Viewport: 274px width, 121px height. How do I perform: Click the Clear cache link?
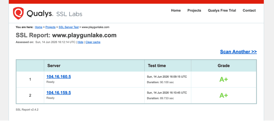(93, 42)
